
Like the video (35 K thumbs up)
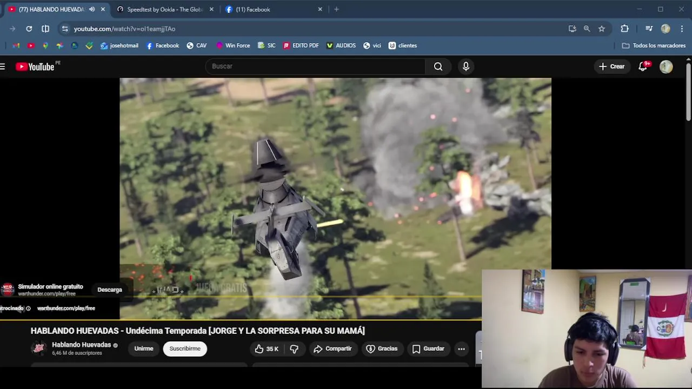(267, 349)
